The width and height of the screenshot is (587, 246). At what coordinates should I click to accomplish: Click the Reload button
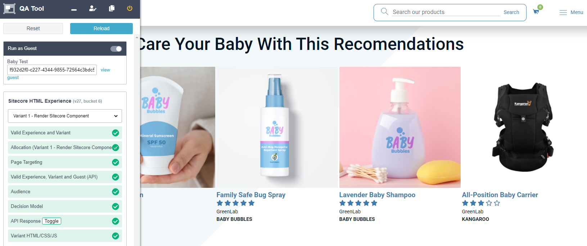click(x=101, y=28)
